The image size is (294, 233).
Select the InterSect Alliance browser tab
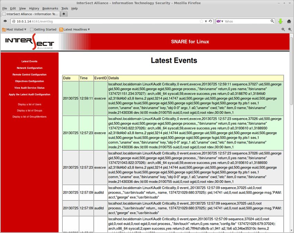[30, 14]
